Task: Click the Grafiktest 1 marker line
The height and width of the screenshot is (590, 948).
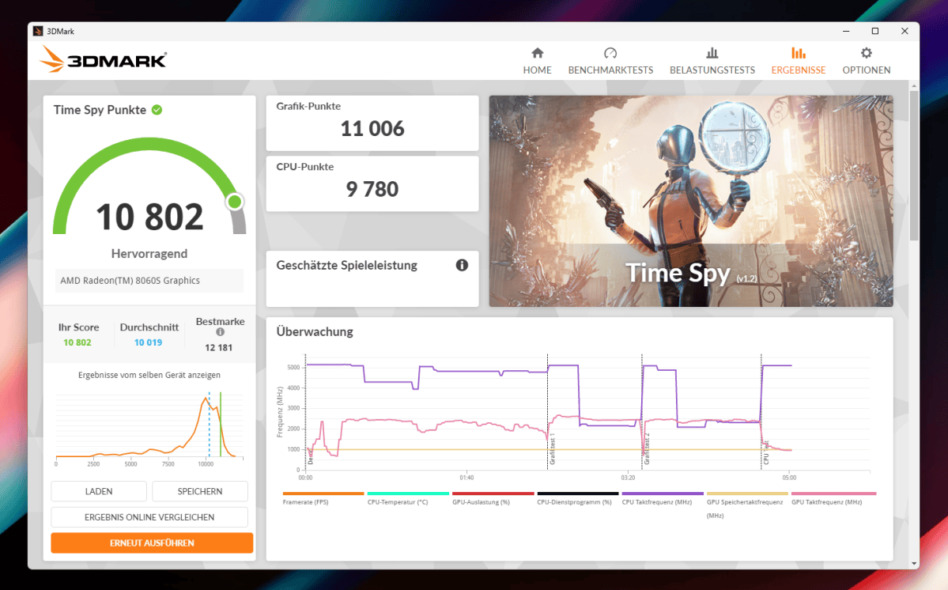Action: click(548, 411)
